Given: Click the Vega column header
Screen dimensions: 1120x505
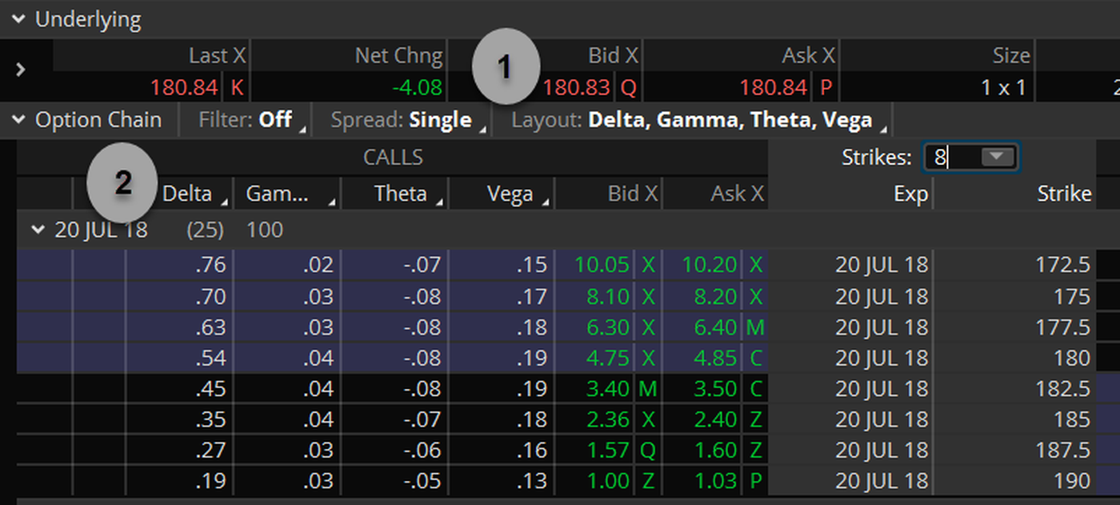Looking at the screenshot, I should 509,194.
